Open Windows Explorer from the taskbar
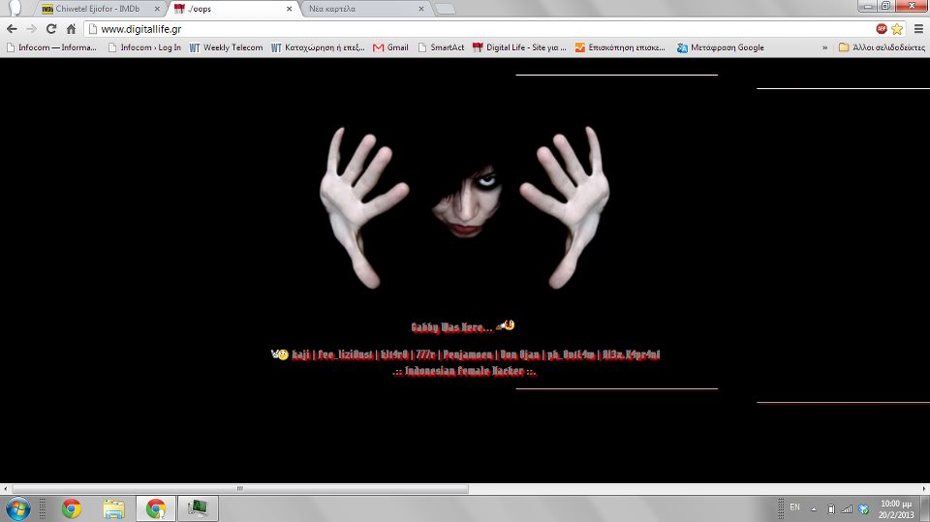The image size is (930, 522). 113,508
